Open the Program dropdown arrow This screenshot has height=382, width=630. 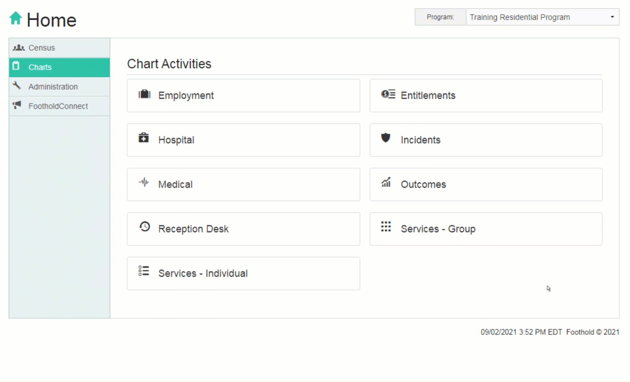612,17
